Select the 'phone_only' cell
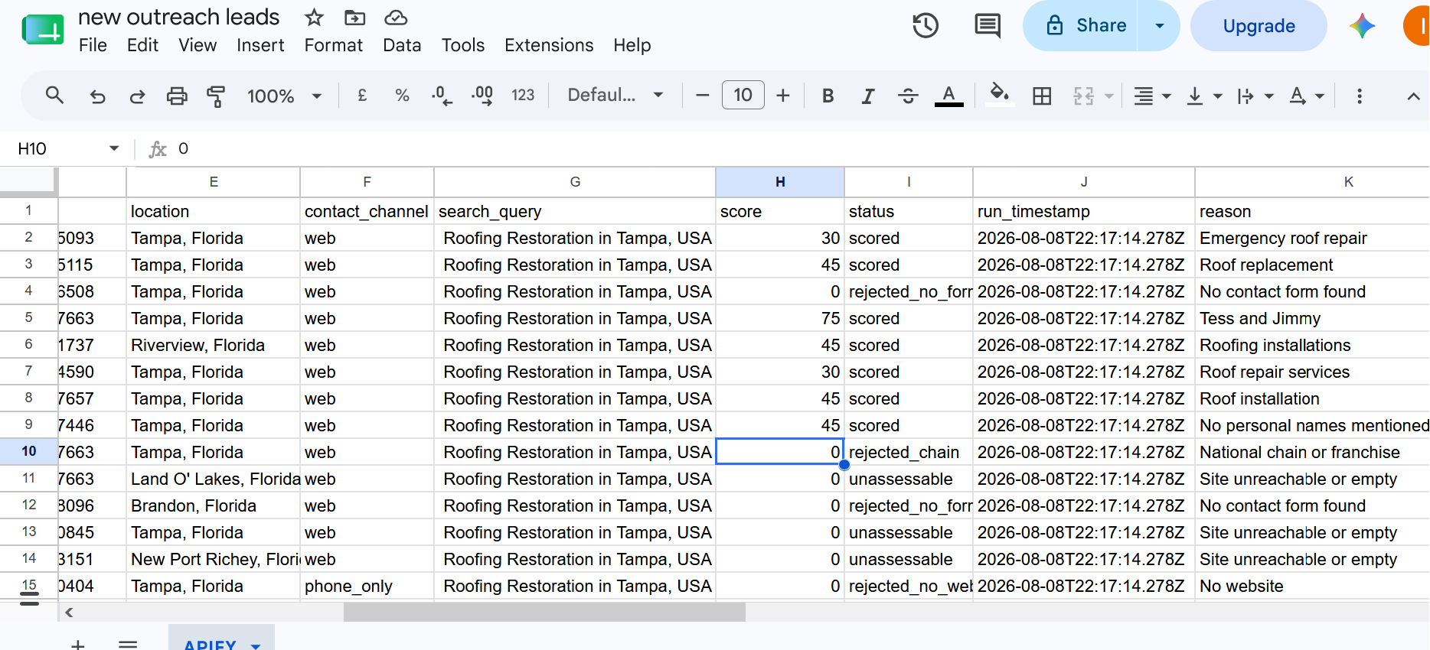 click(367, 586)
